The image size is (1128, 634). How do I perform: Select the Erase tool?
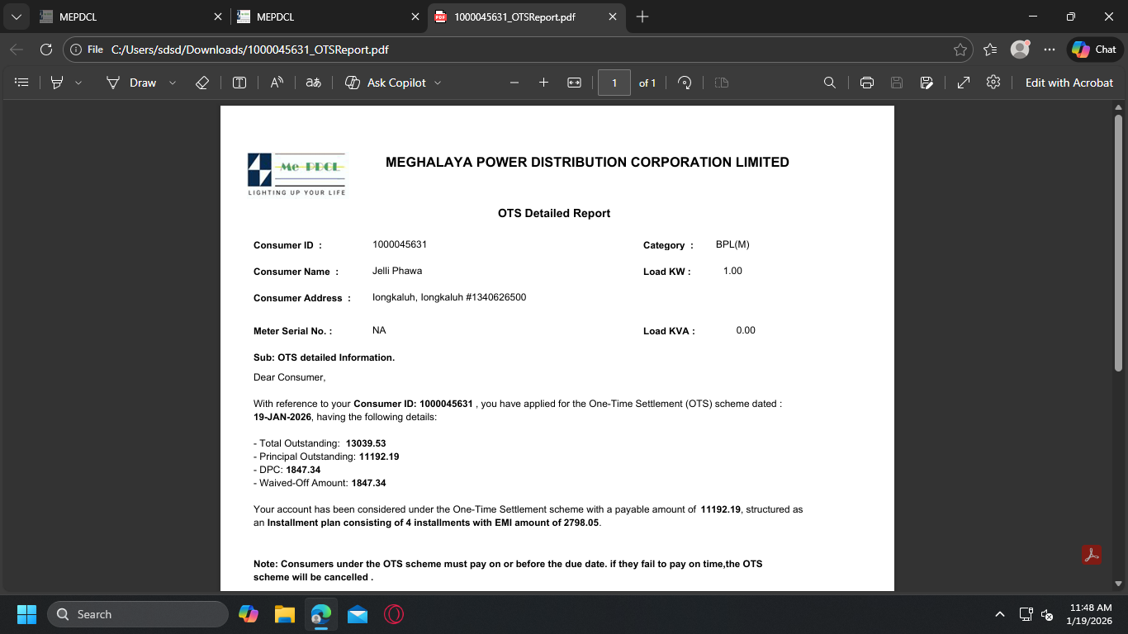coord(202,83)
